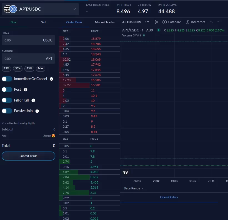Click the Compare plus icon

(x=164, y=22)
